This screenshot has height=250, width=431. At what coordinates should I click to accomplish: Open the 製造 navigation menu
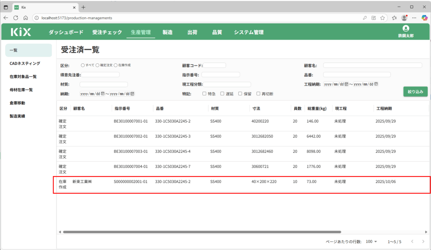click(168, 32)
